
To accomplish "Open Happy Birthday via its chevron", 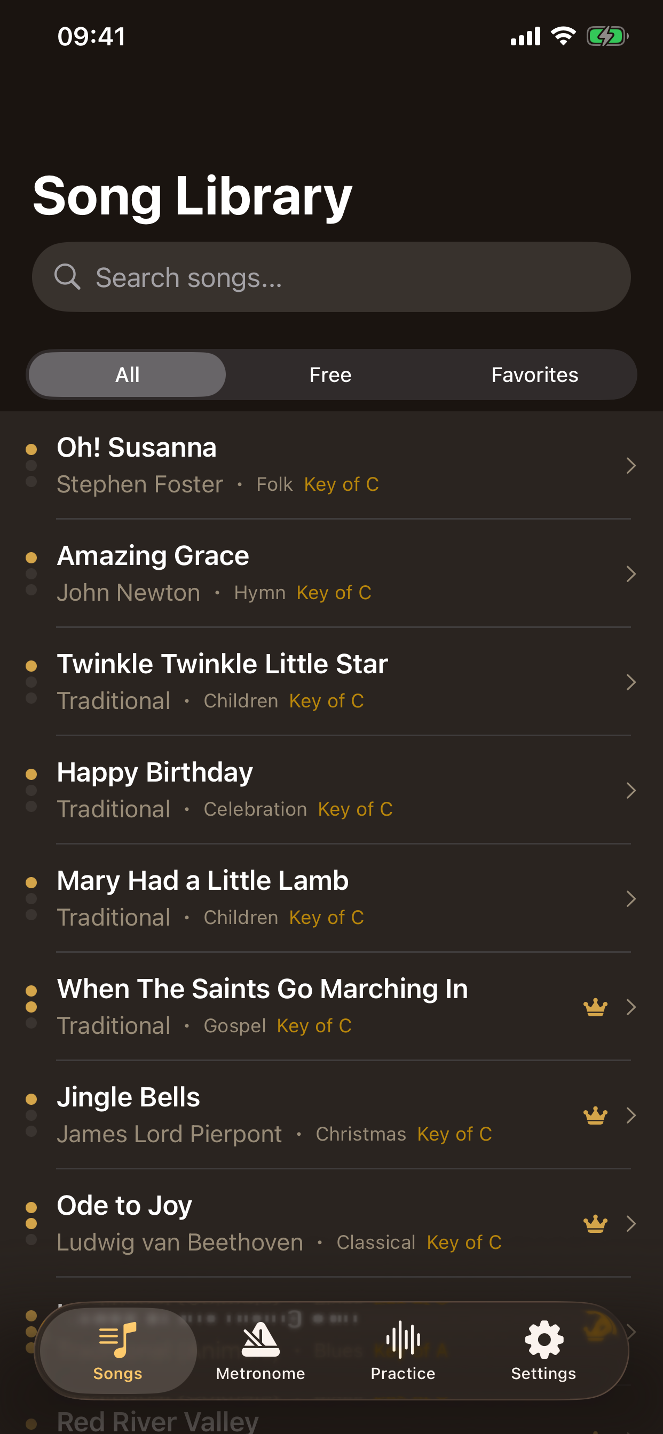I will [x=630, y=791].
